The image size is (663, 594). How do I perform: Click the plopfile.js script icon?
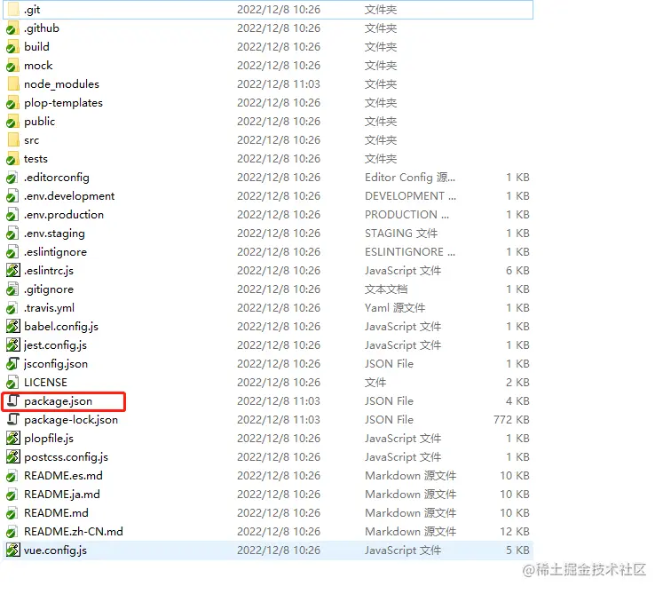[12, 438]
